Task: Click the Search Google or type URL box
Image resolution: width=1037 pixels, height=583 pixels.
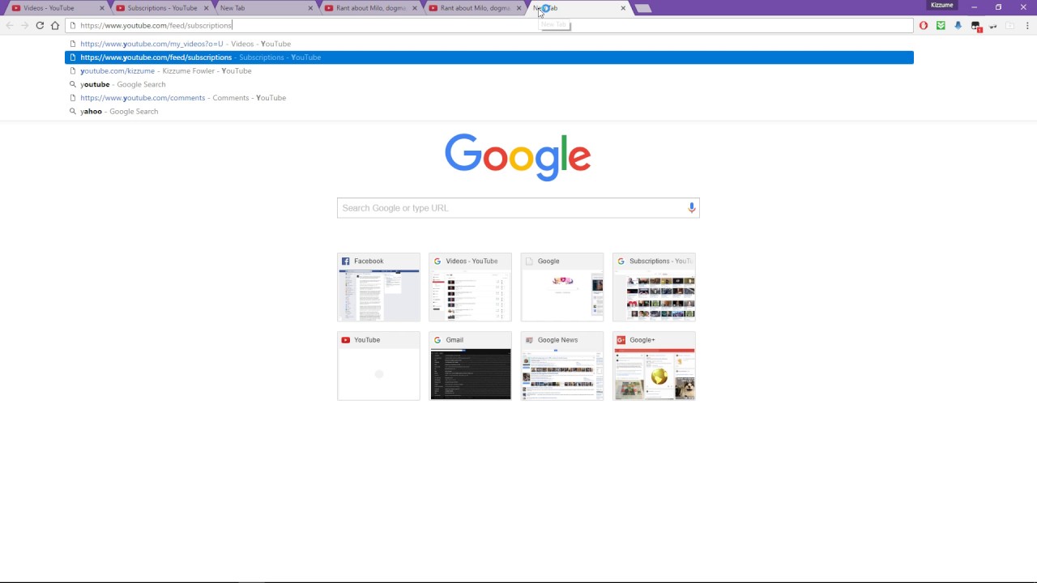Action: click(518, 208)
